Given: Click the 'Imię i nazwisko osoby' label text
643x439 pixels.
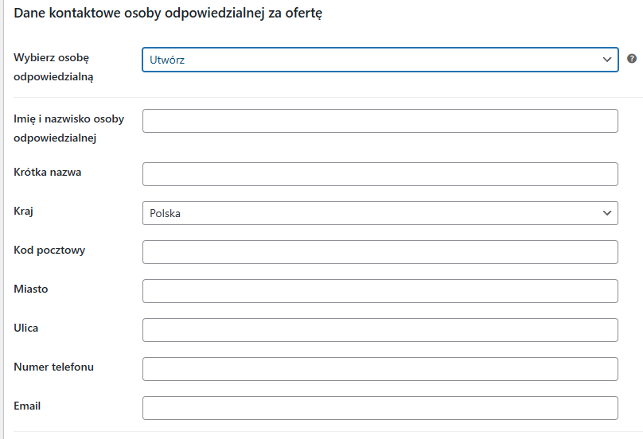Looking at the screenshot, I should pos(69,118).
